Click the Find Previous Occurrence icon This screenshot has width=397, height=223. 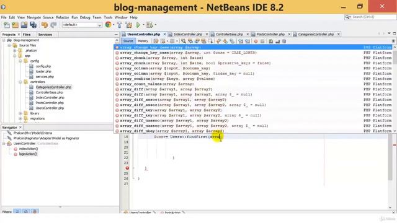(190, 41)
